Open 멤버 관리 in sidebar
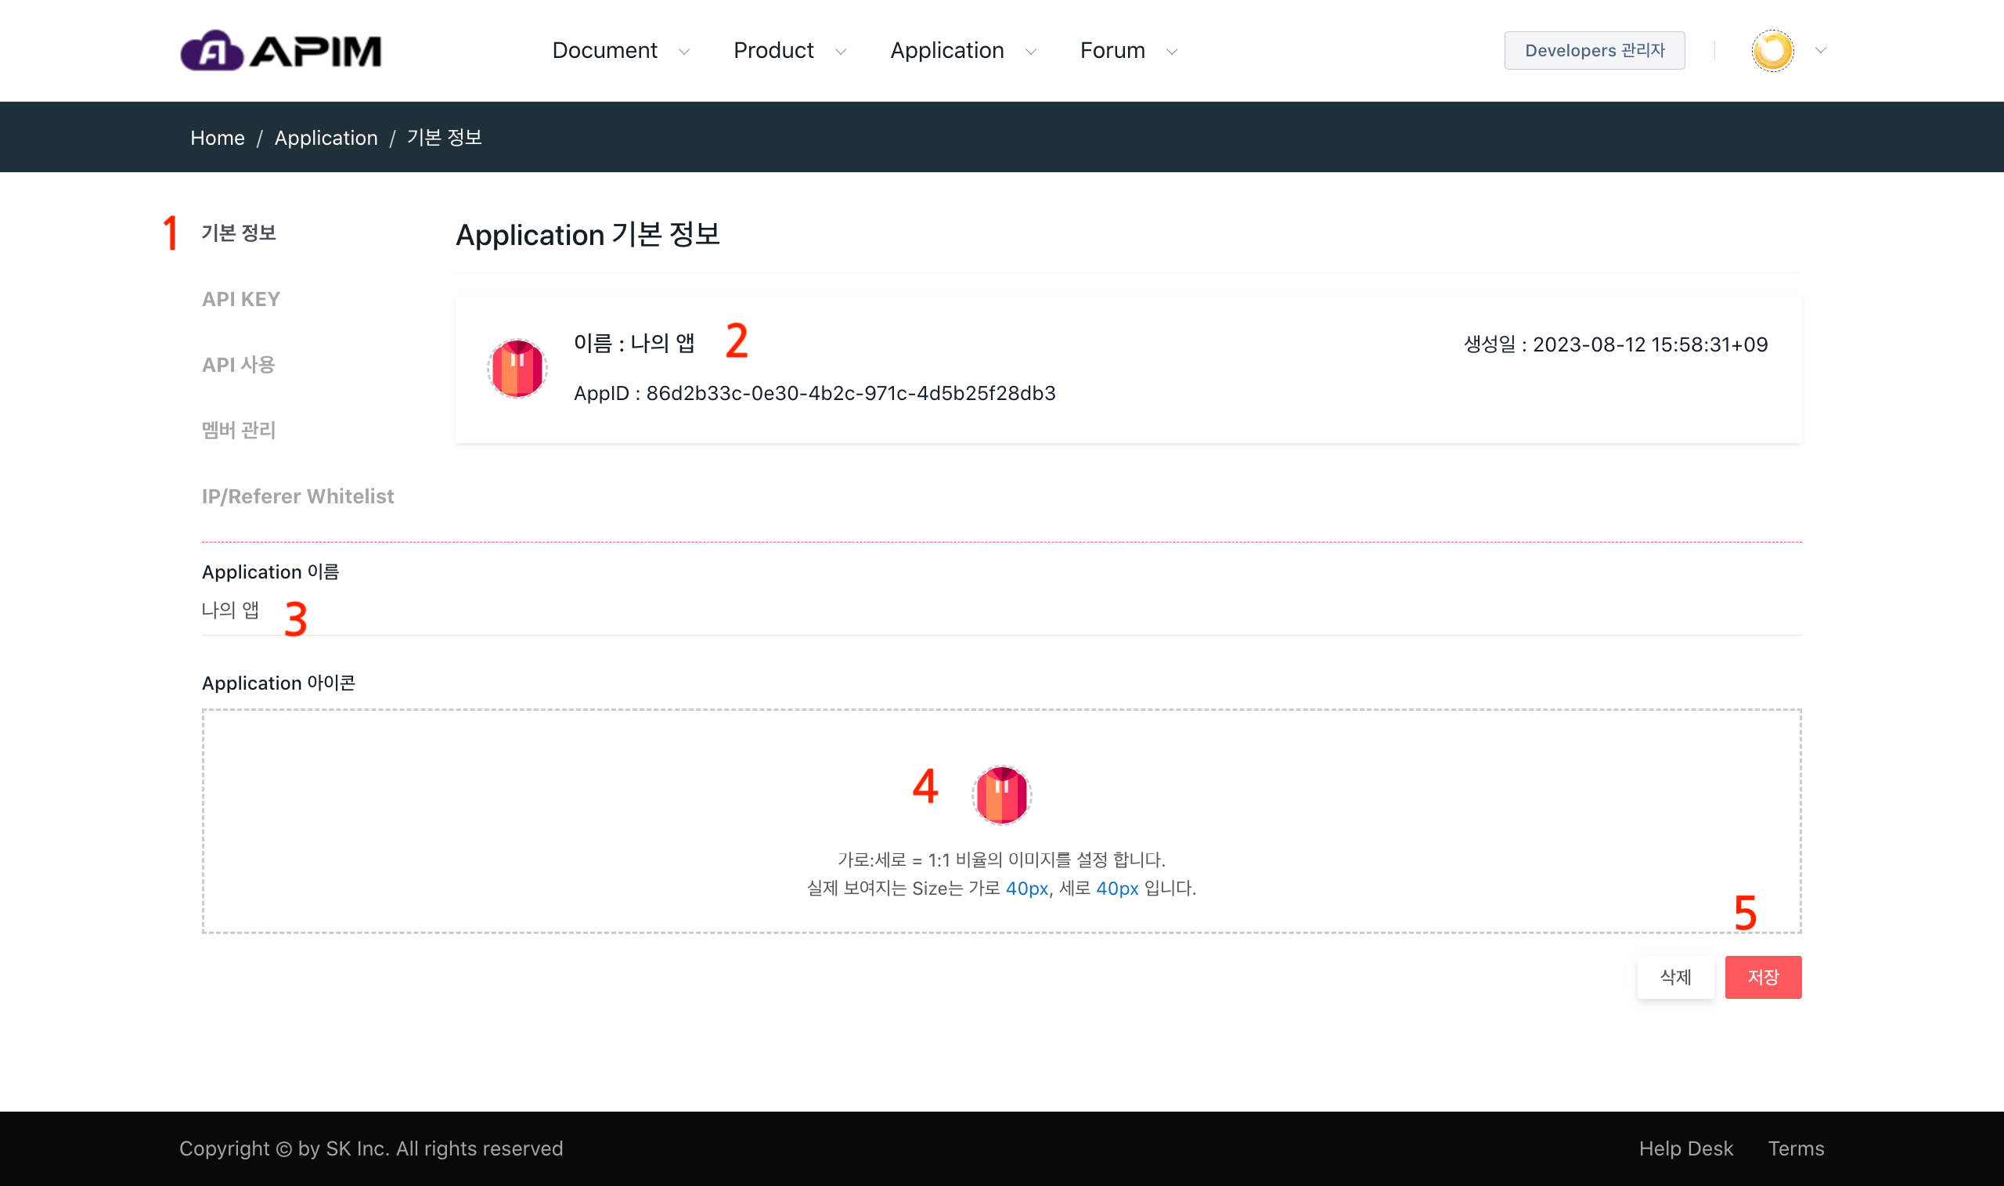Image resolution: width=2004 pixels, height=1186 pixels. click(x=238, y=430)
